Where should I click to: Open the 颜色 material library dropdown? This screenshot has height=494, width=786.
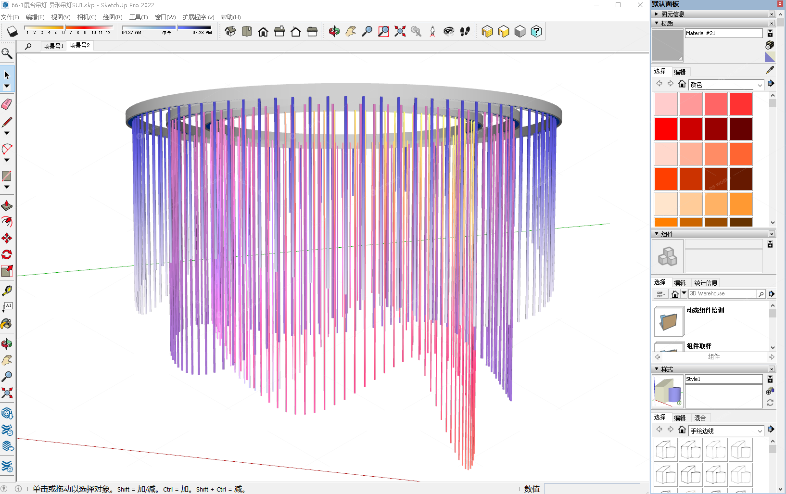(726, 85)
